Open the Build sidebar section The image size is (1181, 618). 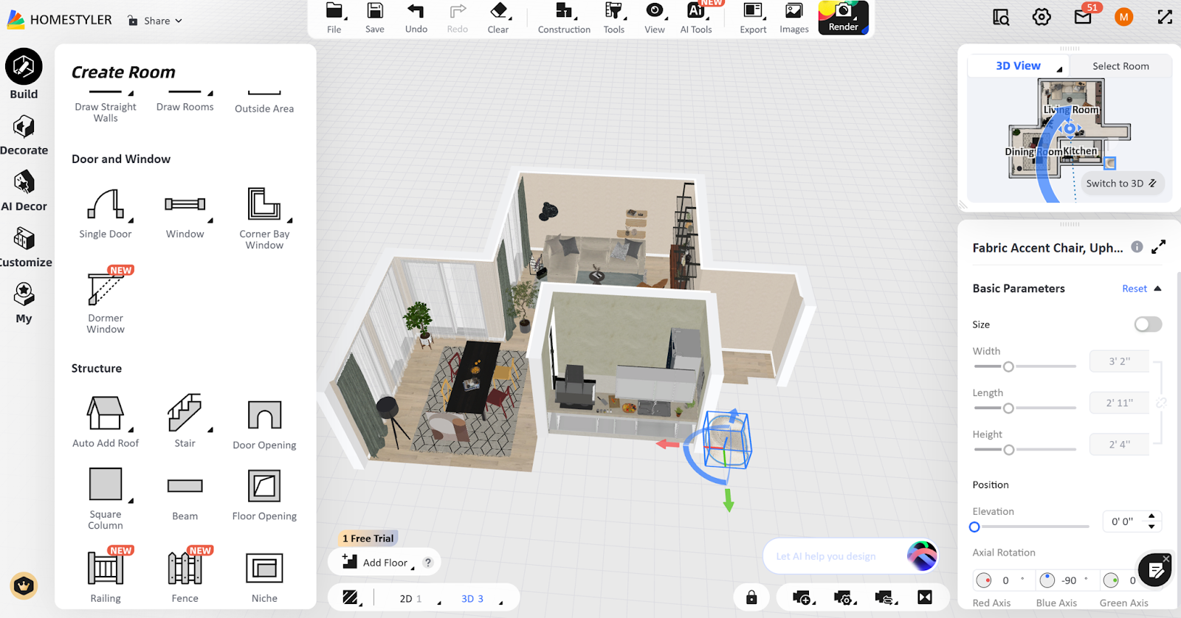click(x=24, y=74)
